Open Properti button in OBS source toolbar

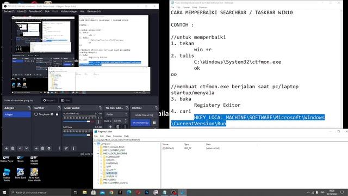pos(49,100)
